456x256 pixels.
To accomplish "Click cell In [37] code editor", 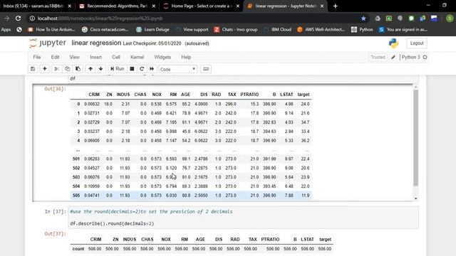I will (x=243, y=218).
